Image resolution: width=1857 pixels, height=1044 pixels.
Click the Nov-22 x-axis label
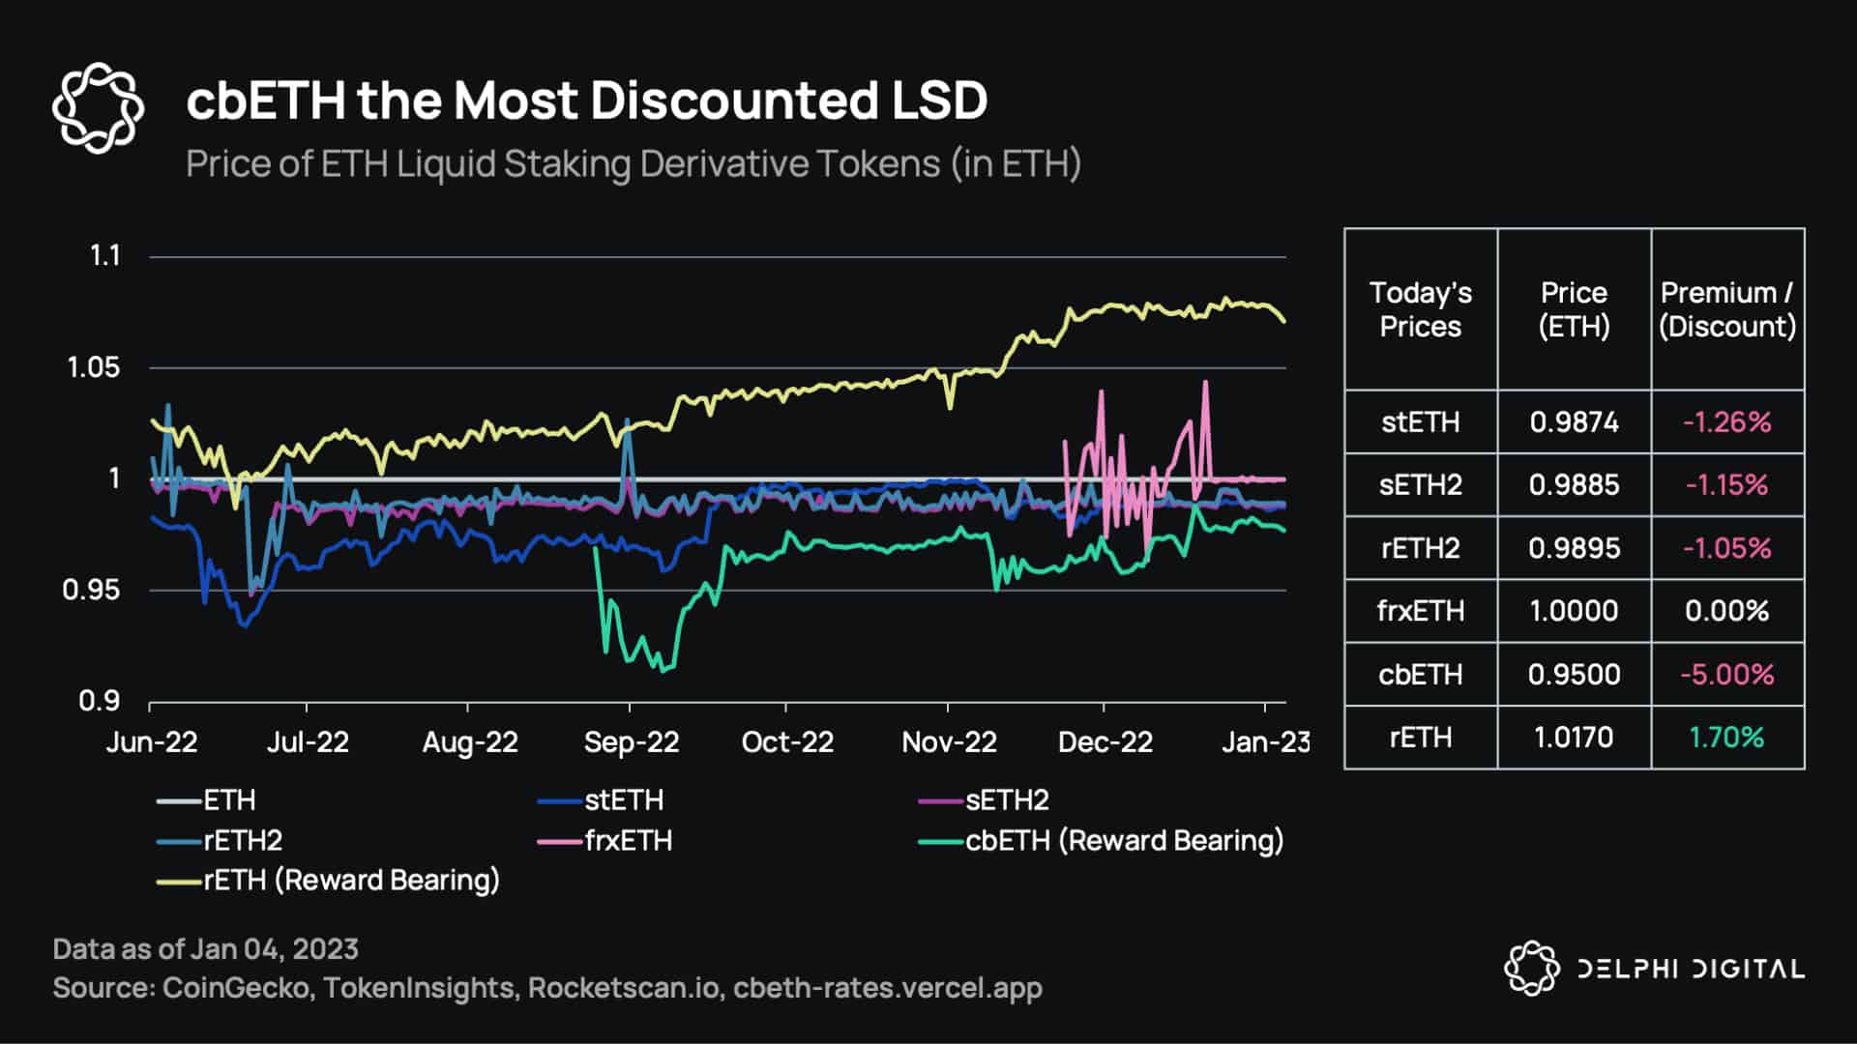(949, 742)
